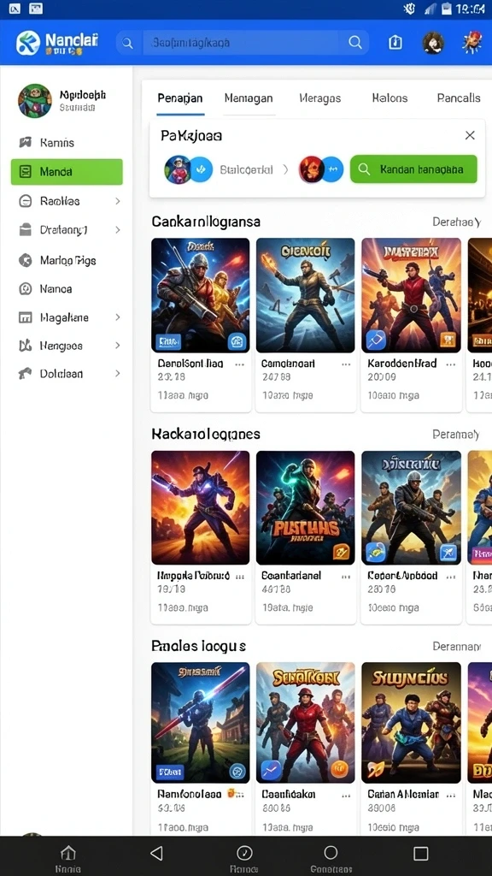The width and height of the screenshot is (492, 876).
Task: Open the Ramfonolaea game thumbnail
Action: coord(200,723)
